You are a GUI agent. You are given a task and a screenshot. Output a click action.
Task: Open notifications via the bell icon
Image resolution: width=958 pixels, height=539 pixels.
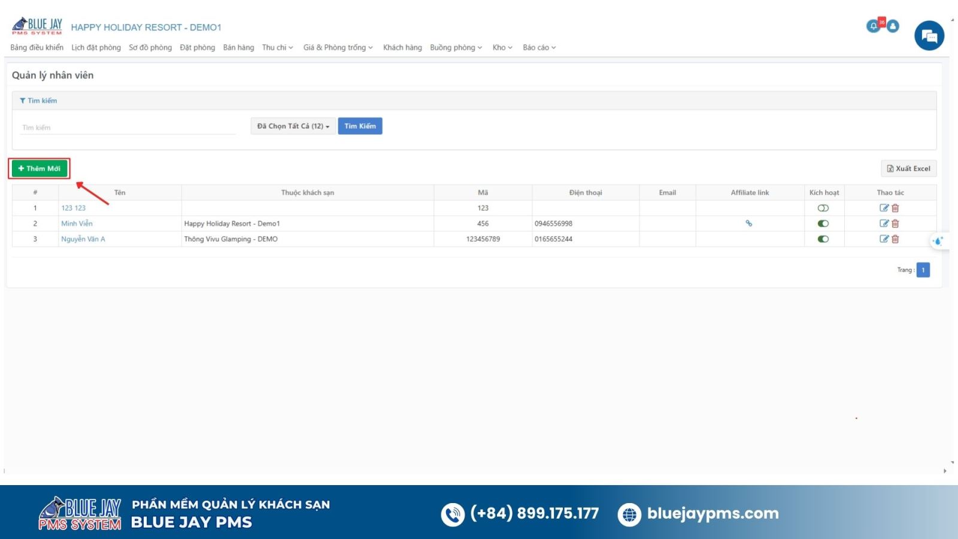873,26
